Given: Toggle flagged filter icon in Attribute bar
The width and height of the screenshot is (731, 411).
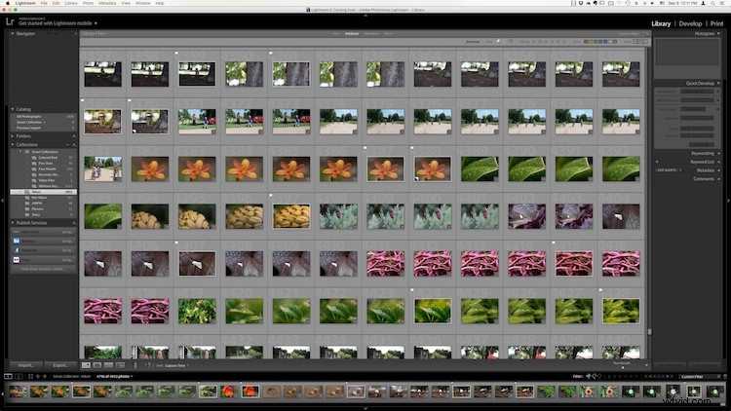Looking at the screenshot, I should [498, 42].
